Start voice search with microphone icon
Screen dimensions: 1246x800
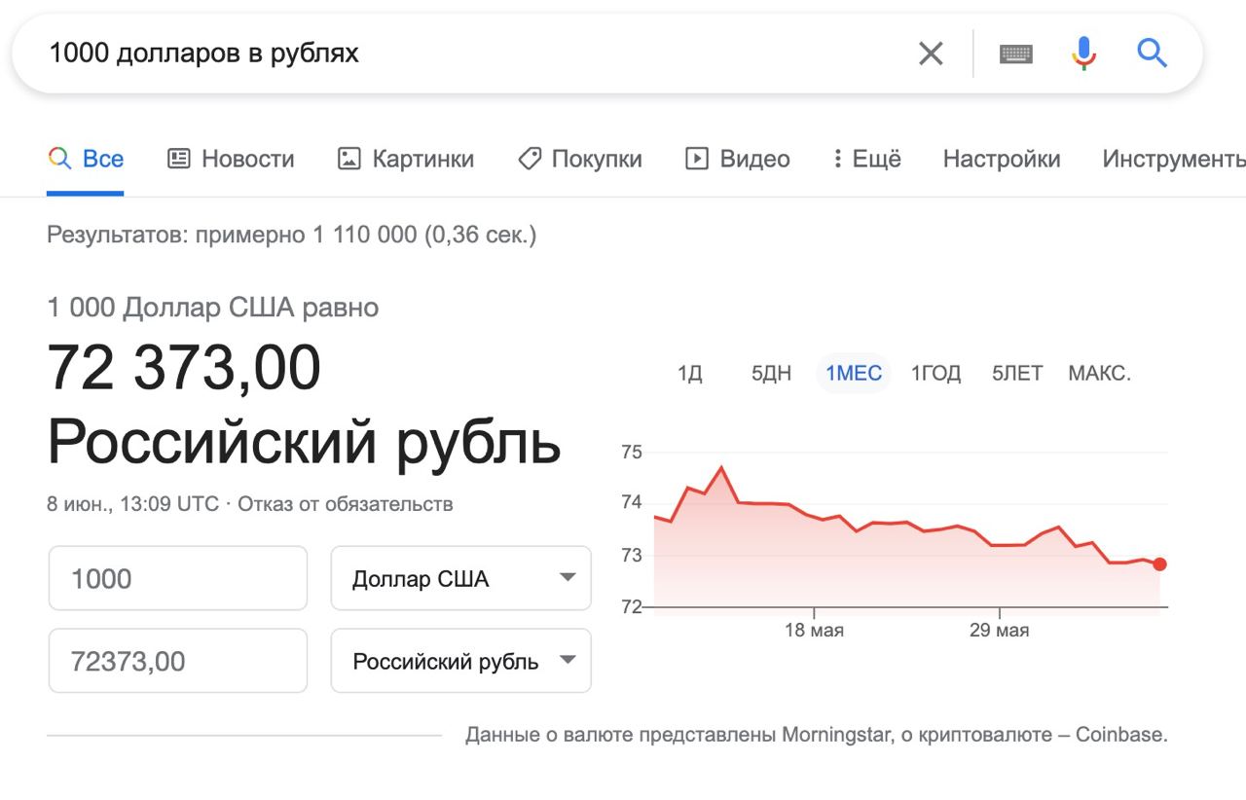[1083, 53]
